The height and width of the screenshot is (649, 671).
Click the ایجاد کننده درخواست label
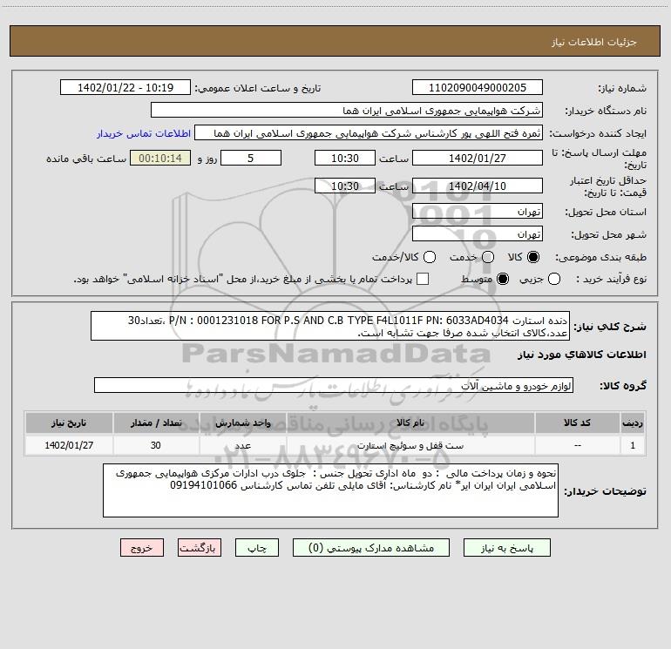coord(598,133)
